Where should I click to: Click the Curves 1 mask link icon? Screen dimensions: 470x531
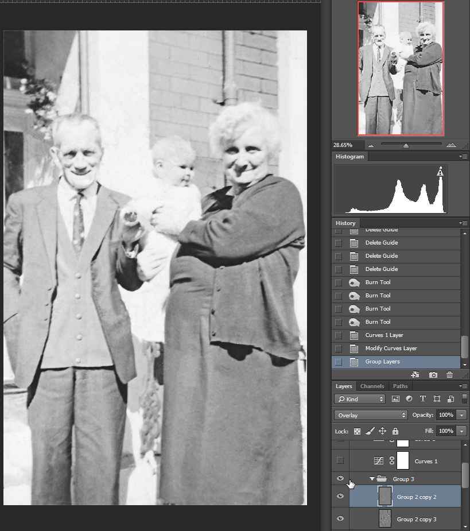[392, 460]
